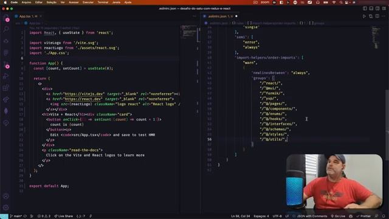389x219 pixels.
Task: Click the main branch in status bar
Action: pos(16,216)
